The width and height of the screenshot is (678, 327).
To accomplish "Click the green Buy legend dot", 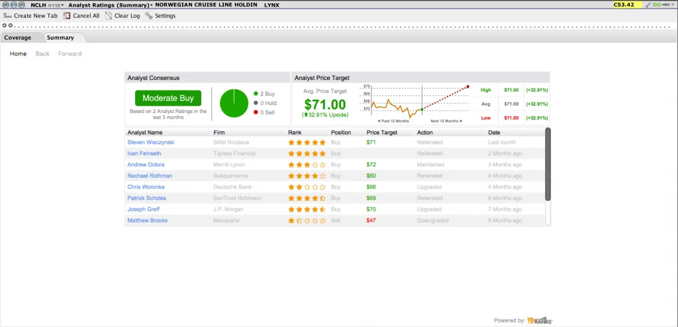I will [x=256, y=94].
